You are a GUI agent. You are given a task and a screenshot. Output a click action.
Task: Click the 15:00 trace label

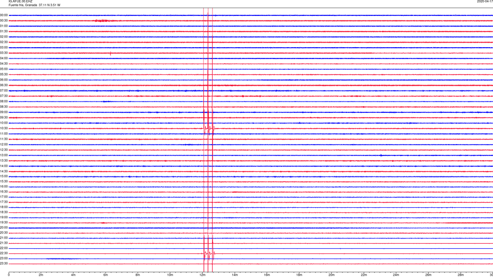pos(4,176)
